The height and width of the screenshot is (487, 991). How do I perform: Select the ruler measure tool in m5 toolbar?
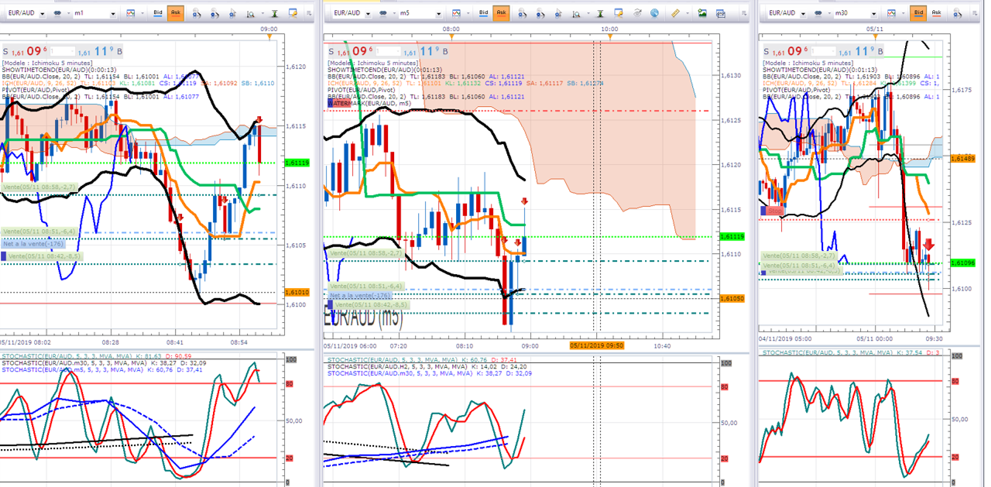pos(675,13)
